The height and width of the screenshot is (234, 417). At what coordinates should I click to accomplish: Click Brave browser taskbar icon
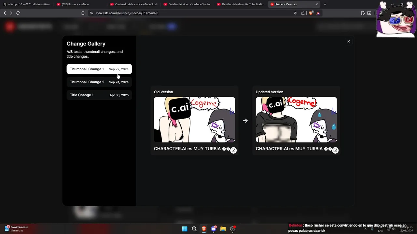click(204, 229)
